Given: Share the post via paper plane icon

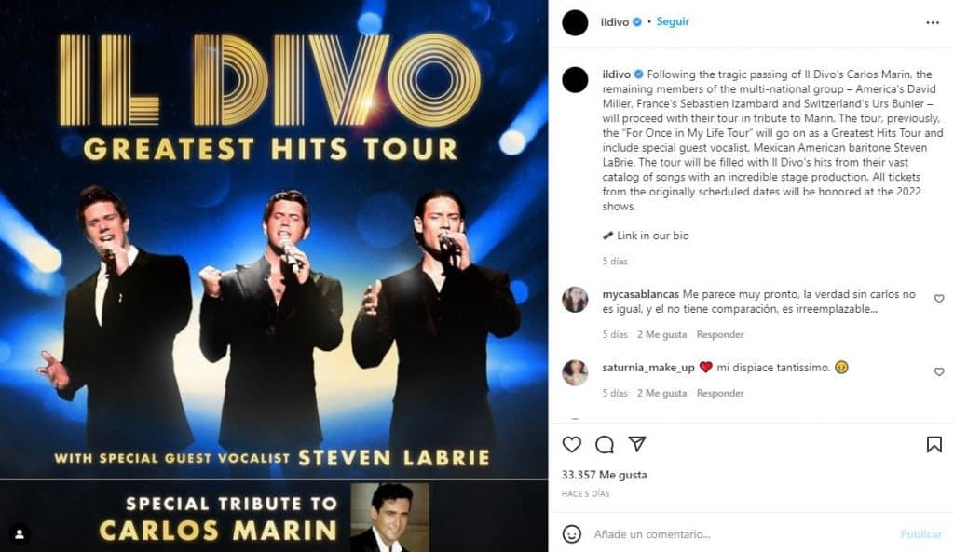Looking at the screenshot, I should [636, 444].
